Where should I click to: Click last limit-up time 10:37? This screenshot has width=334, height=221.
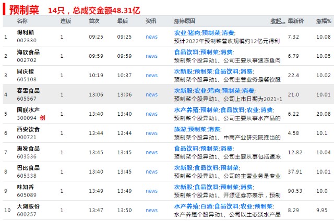pyautogui.click(x=124, y=75)
